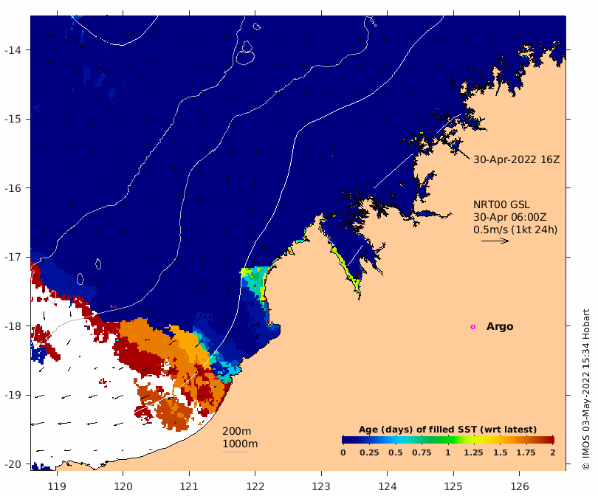Click the 'NRT00 GSL' text
The width and height of the screenshot is (598, 496).
501,204
